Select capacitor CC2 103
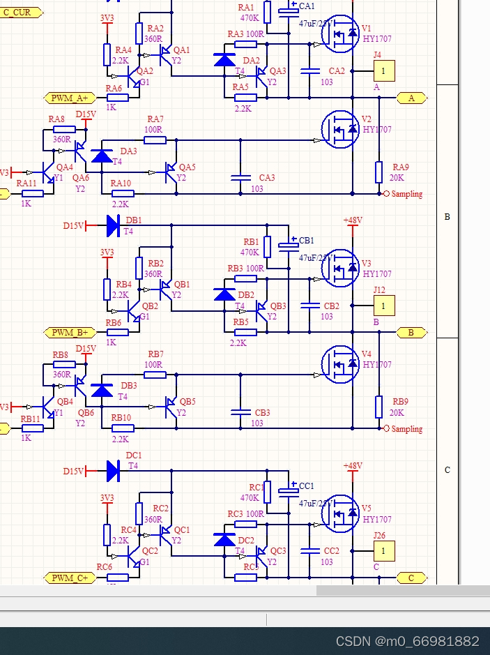Viewport: 490px width, 655px height. [309, 551]
